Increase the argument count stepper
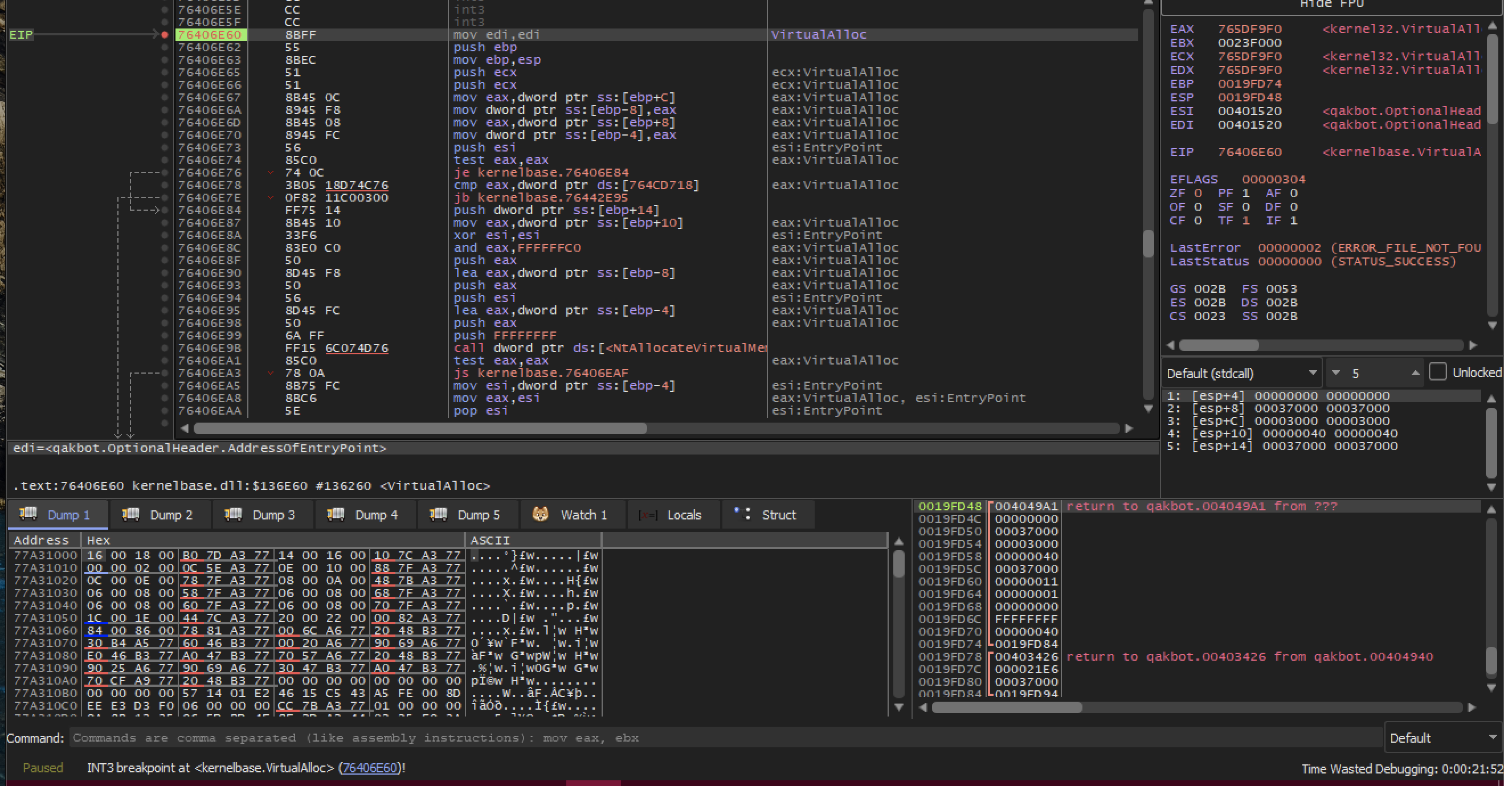Screen dimensions: 1504x786 point(1415,372)
